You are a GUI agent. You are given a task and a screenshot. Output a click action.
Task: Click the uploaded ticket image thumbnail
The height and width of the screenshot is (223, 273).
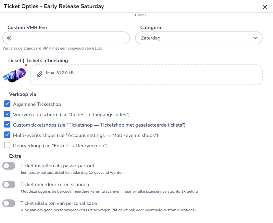tap(14, 75)
